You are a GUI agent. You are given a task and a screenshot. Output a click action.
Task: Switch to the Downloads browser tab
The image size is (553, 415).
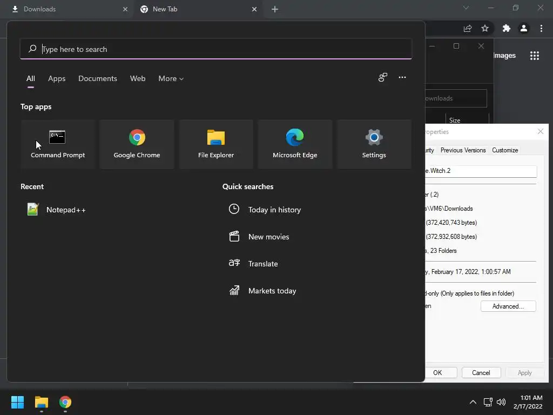(68, 9)
